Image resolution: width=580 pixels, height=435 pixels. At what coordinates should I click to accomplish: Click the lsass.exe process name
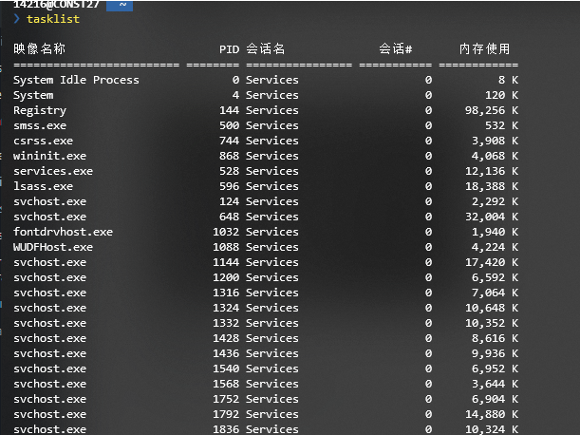click(44, 186)
